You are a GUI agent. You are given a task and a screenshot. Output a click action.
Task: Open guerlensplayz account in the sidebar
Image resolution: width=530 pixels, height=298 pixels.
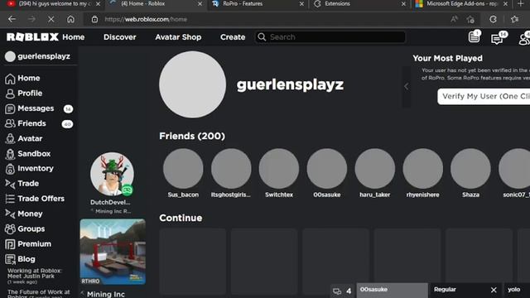tap(37, 56)
